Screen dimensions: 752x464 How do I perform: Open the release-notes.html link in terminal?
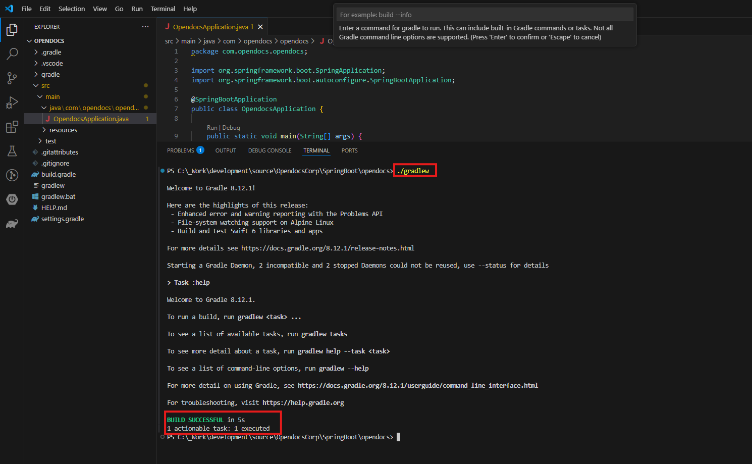pyautogui.click(x=328, y=248)
